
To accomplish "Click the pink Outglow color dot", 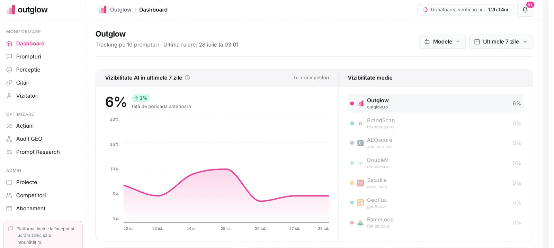I will pos(352,103).
